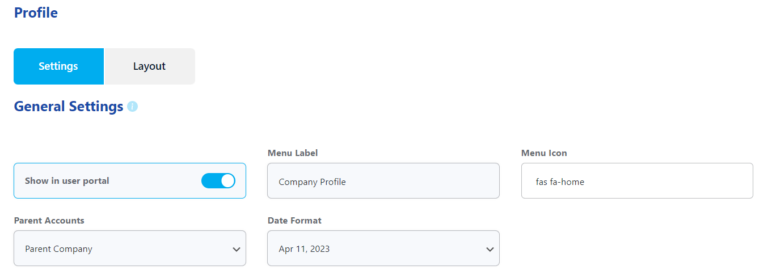
Task: Switch to the Layout tab
Action: [149, 66]
